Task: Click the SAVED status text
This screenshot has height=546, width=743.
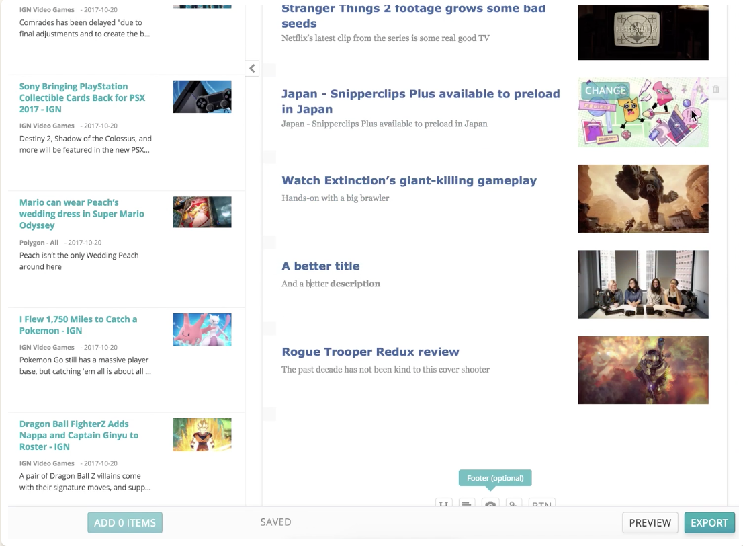Action: (276, 522)
